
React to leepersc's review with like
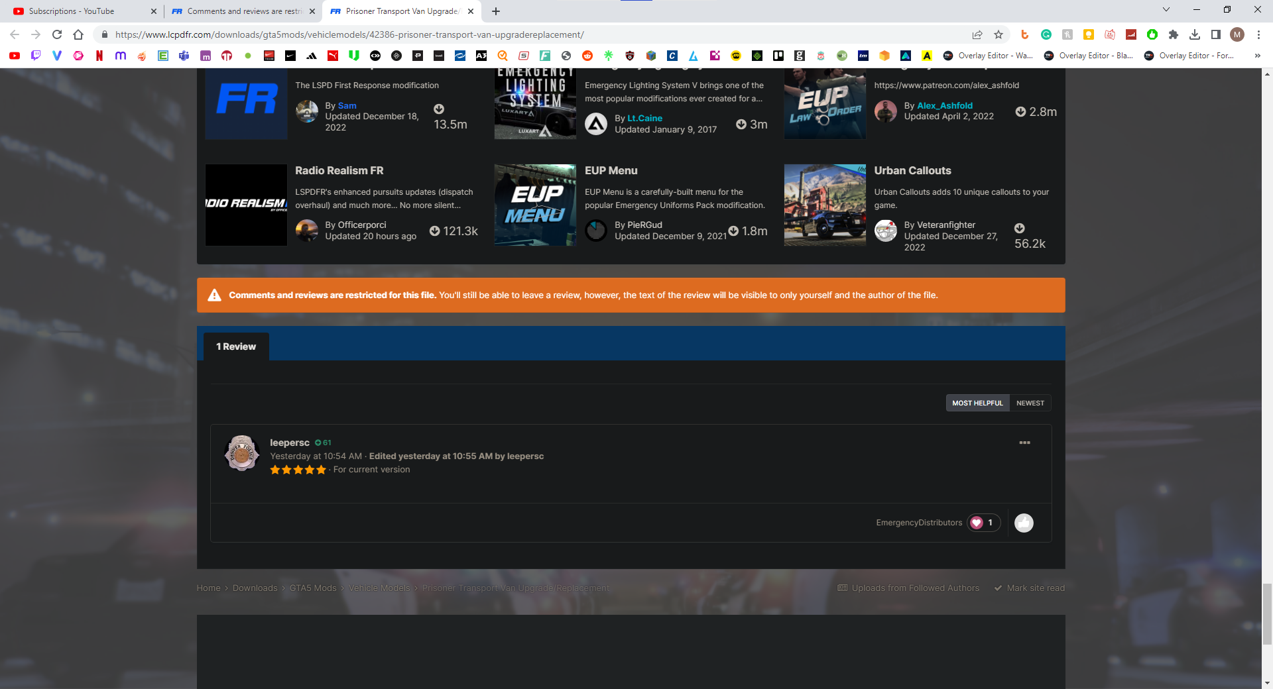point(1024,523)
